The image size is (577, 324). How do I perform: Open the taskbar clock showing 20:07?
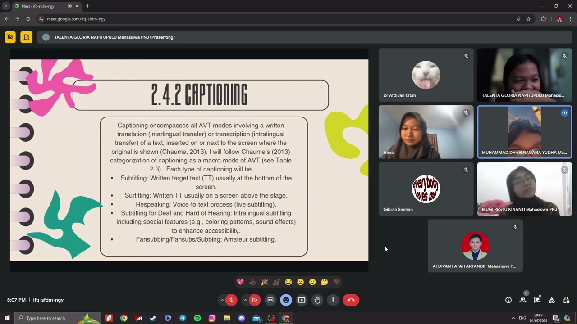click(x=538, y=318)
